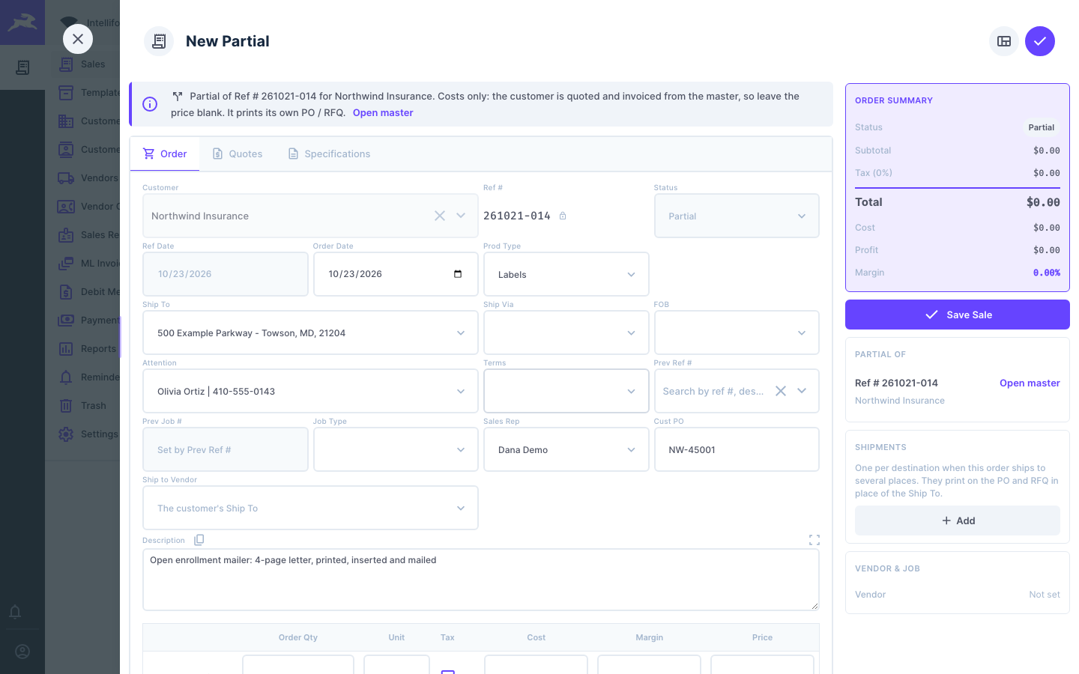This screenshot has width=1079, height=674.
Task: Click the Save Sale button
Action: coord(958,315)
